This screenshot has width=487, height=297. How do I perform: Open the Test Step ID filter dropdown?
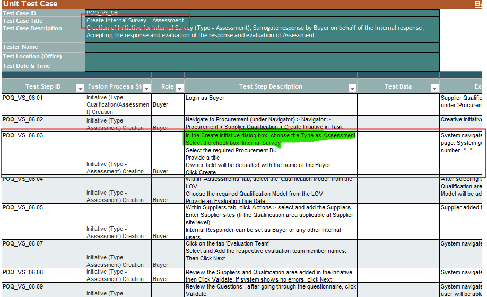click(x=80, y=89)
